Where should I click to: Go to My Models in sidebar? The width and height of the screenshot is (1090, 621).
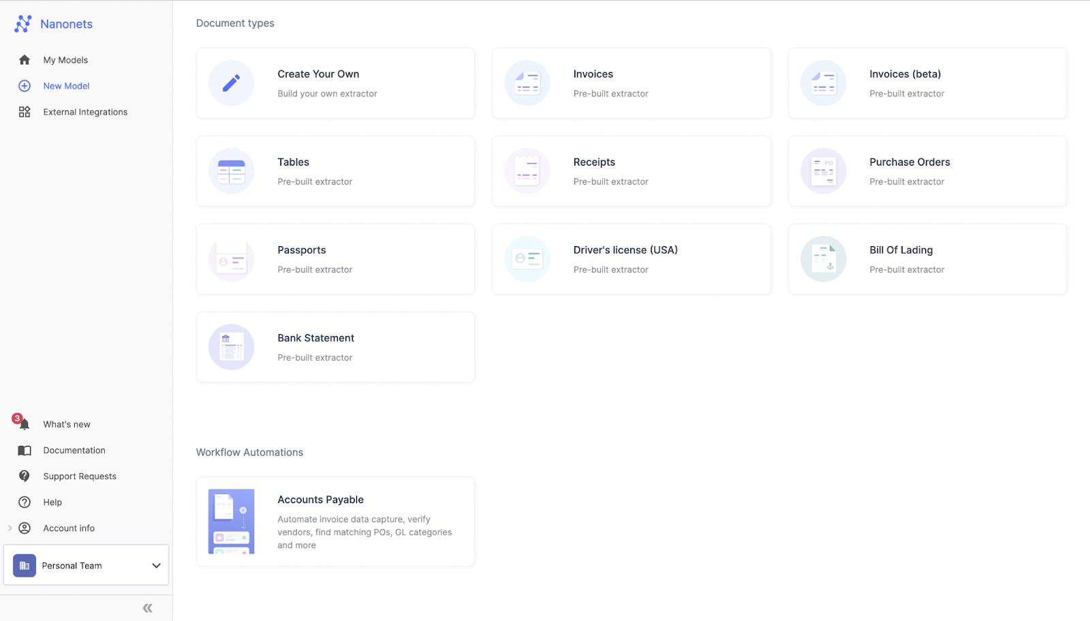pyautogui.click(x=65, y=60)
